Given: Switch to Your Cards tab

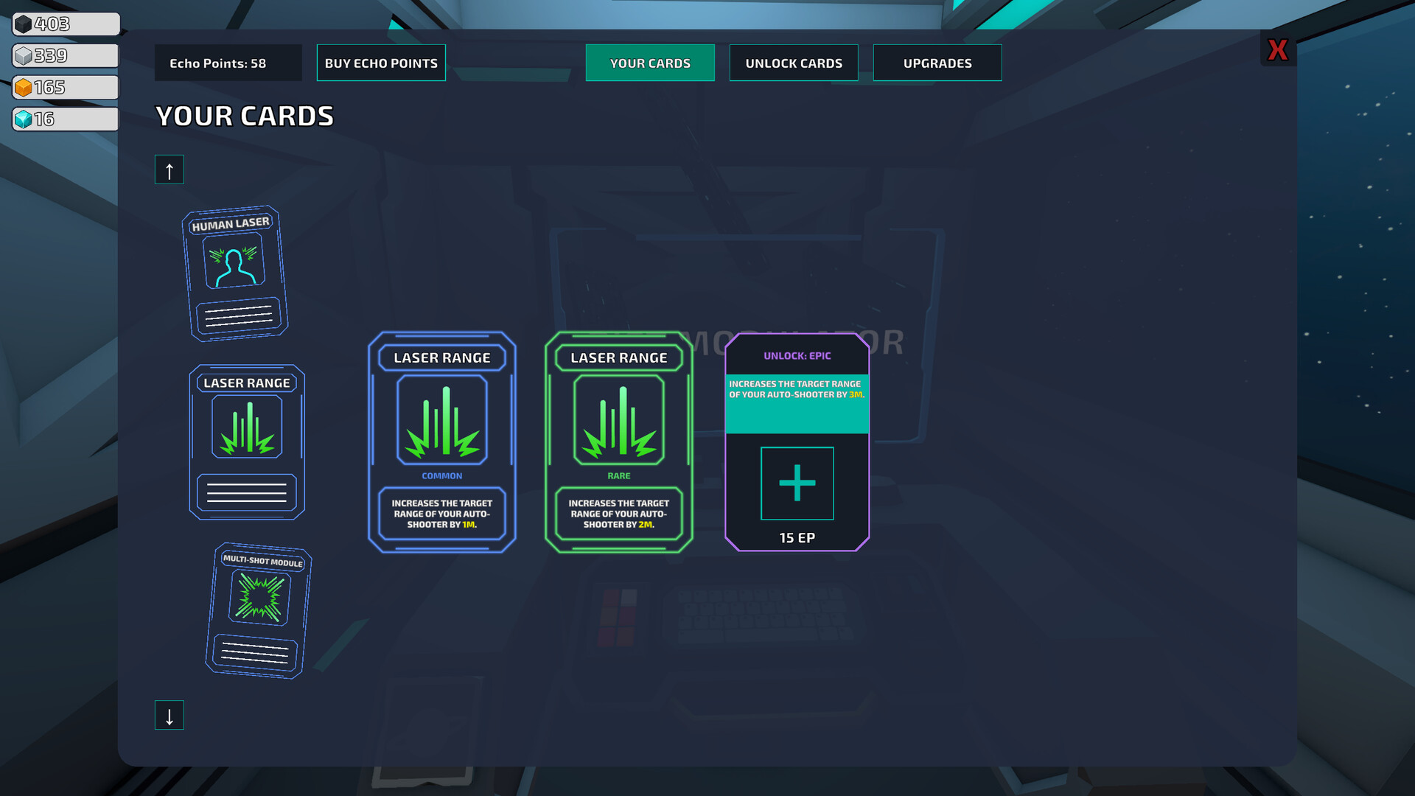Looking at the screenshot, I should coord(650,63).
